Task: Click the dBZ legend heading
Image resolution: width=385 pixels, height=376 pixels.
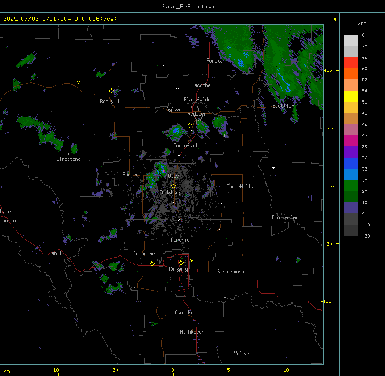Action: coord(362,24)
